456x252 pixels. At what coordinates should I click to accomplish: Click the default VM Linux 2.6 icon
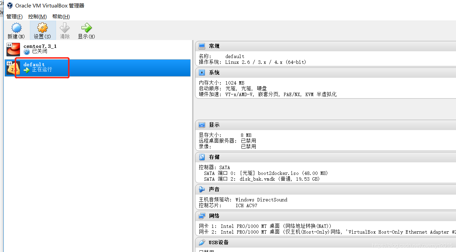(13, 68)
